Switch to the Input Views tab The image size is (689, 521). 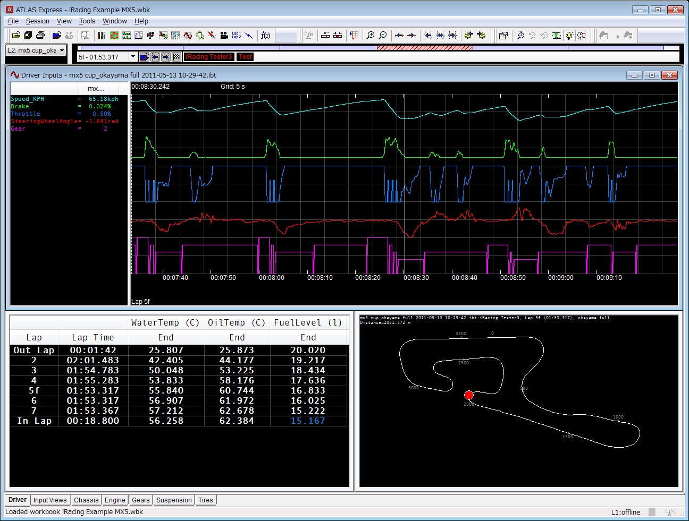tap(50, 500)
